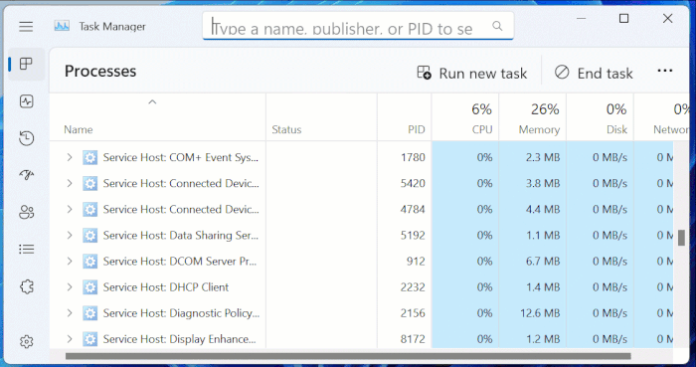Image resolution: width=696 pixels, height=367 pixels.
Task: Click gear icon of DCOM Server row
Action: tap(90, 262)
